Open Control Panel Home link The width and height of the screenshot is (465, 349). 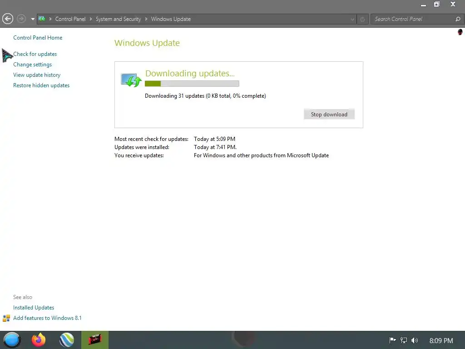[38, 38]
